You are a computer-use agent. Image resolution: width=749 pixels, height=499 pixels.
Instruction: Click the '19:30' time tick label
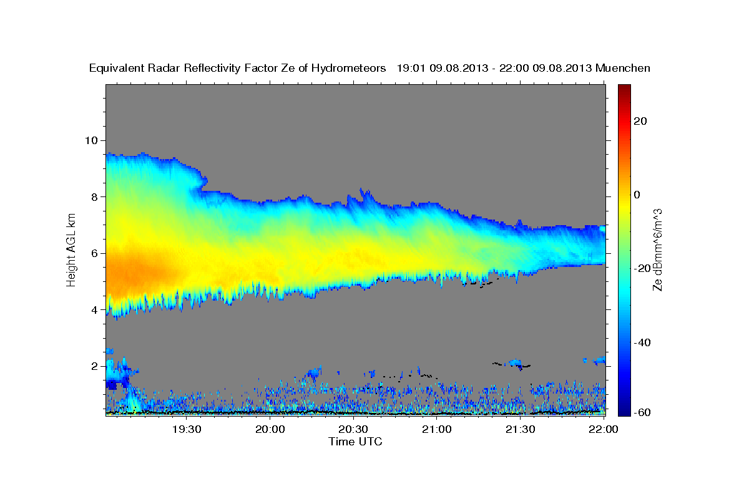click(187, 429)
